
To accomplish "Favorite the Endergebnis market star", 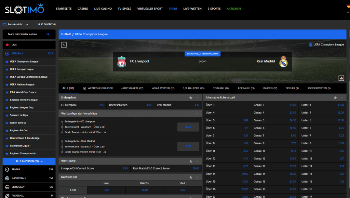I will (191, 98).
